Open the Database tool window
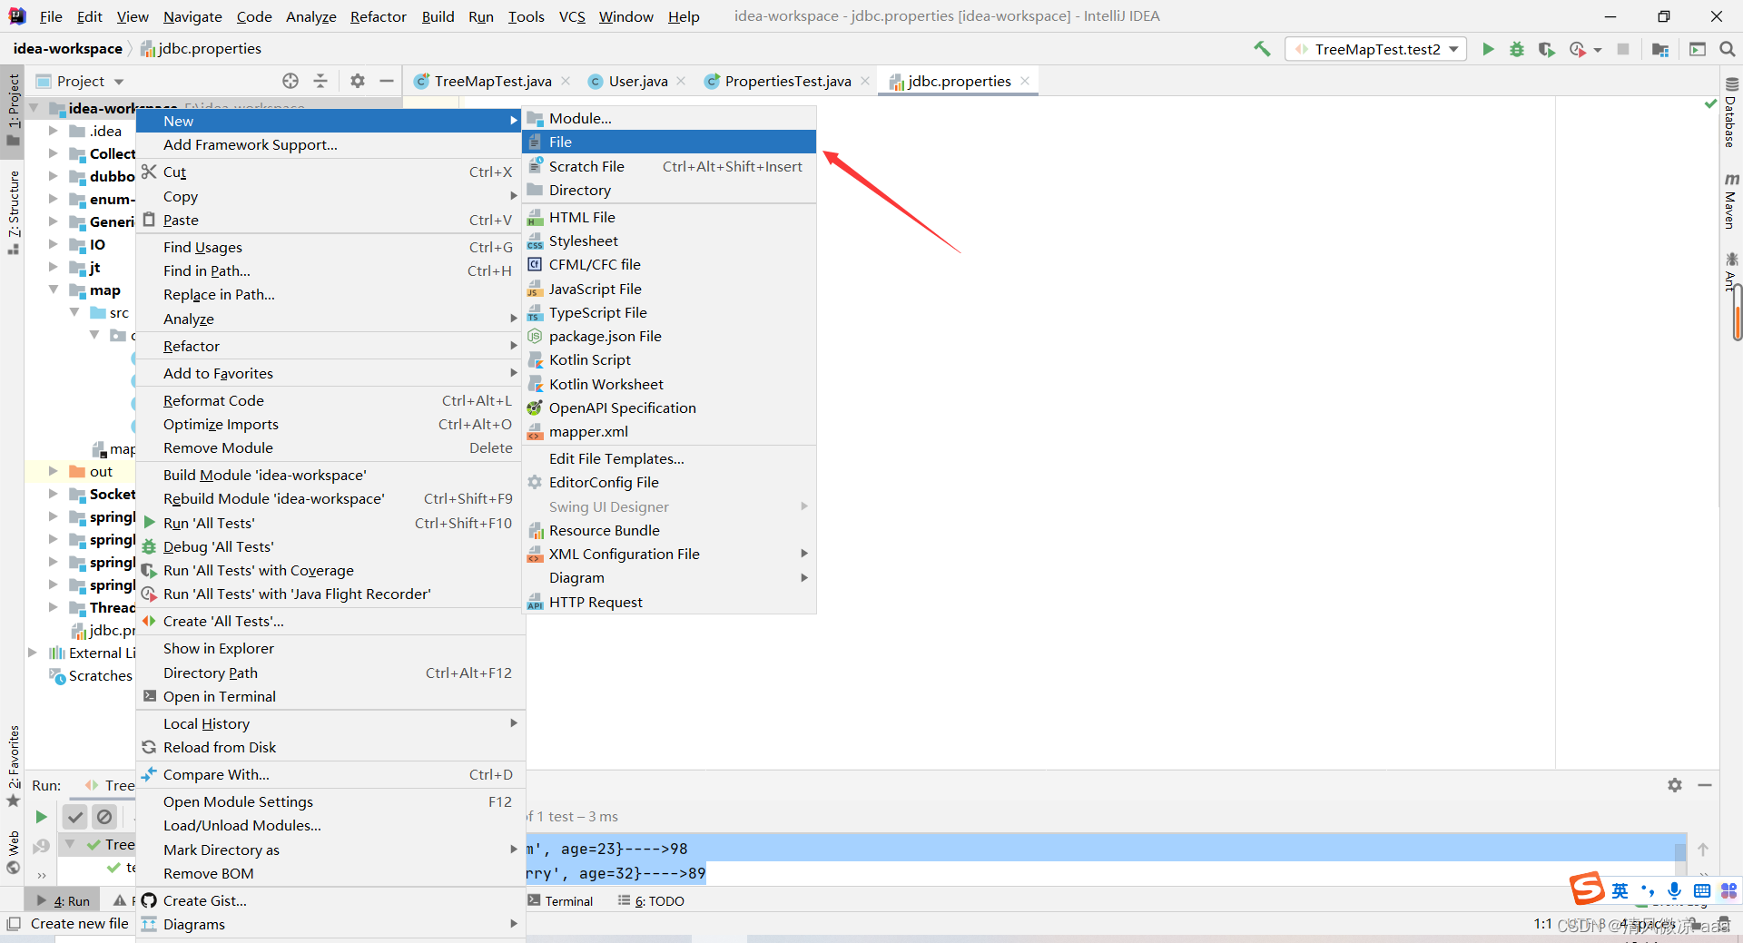Screen dimensions: 1743x943 click(1730, 113)
